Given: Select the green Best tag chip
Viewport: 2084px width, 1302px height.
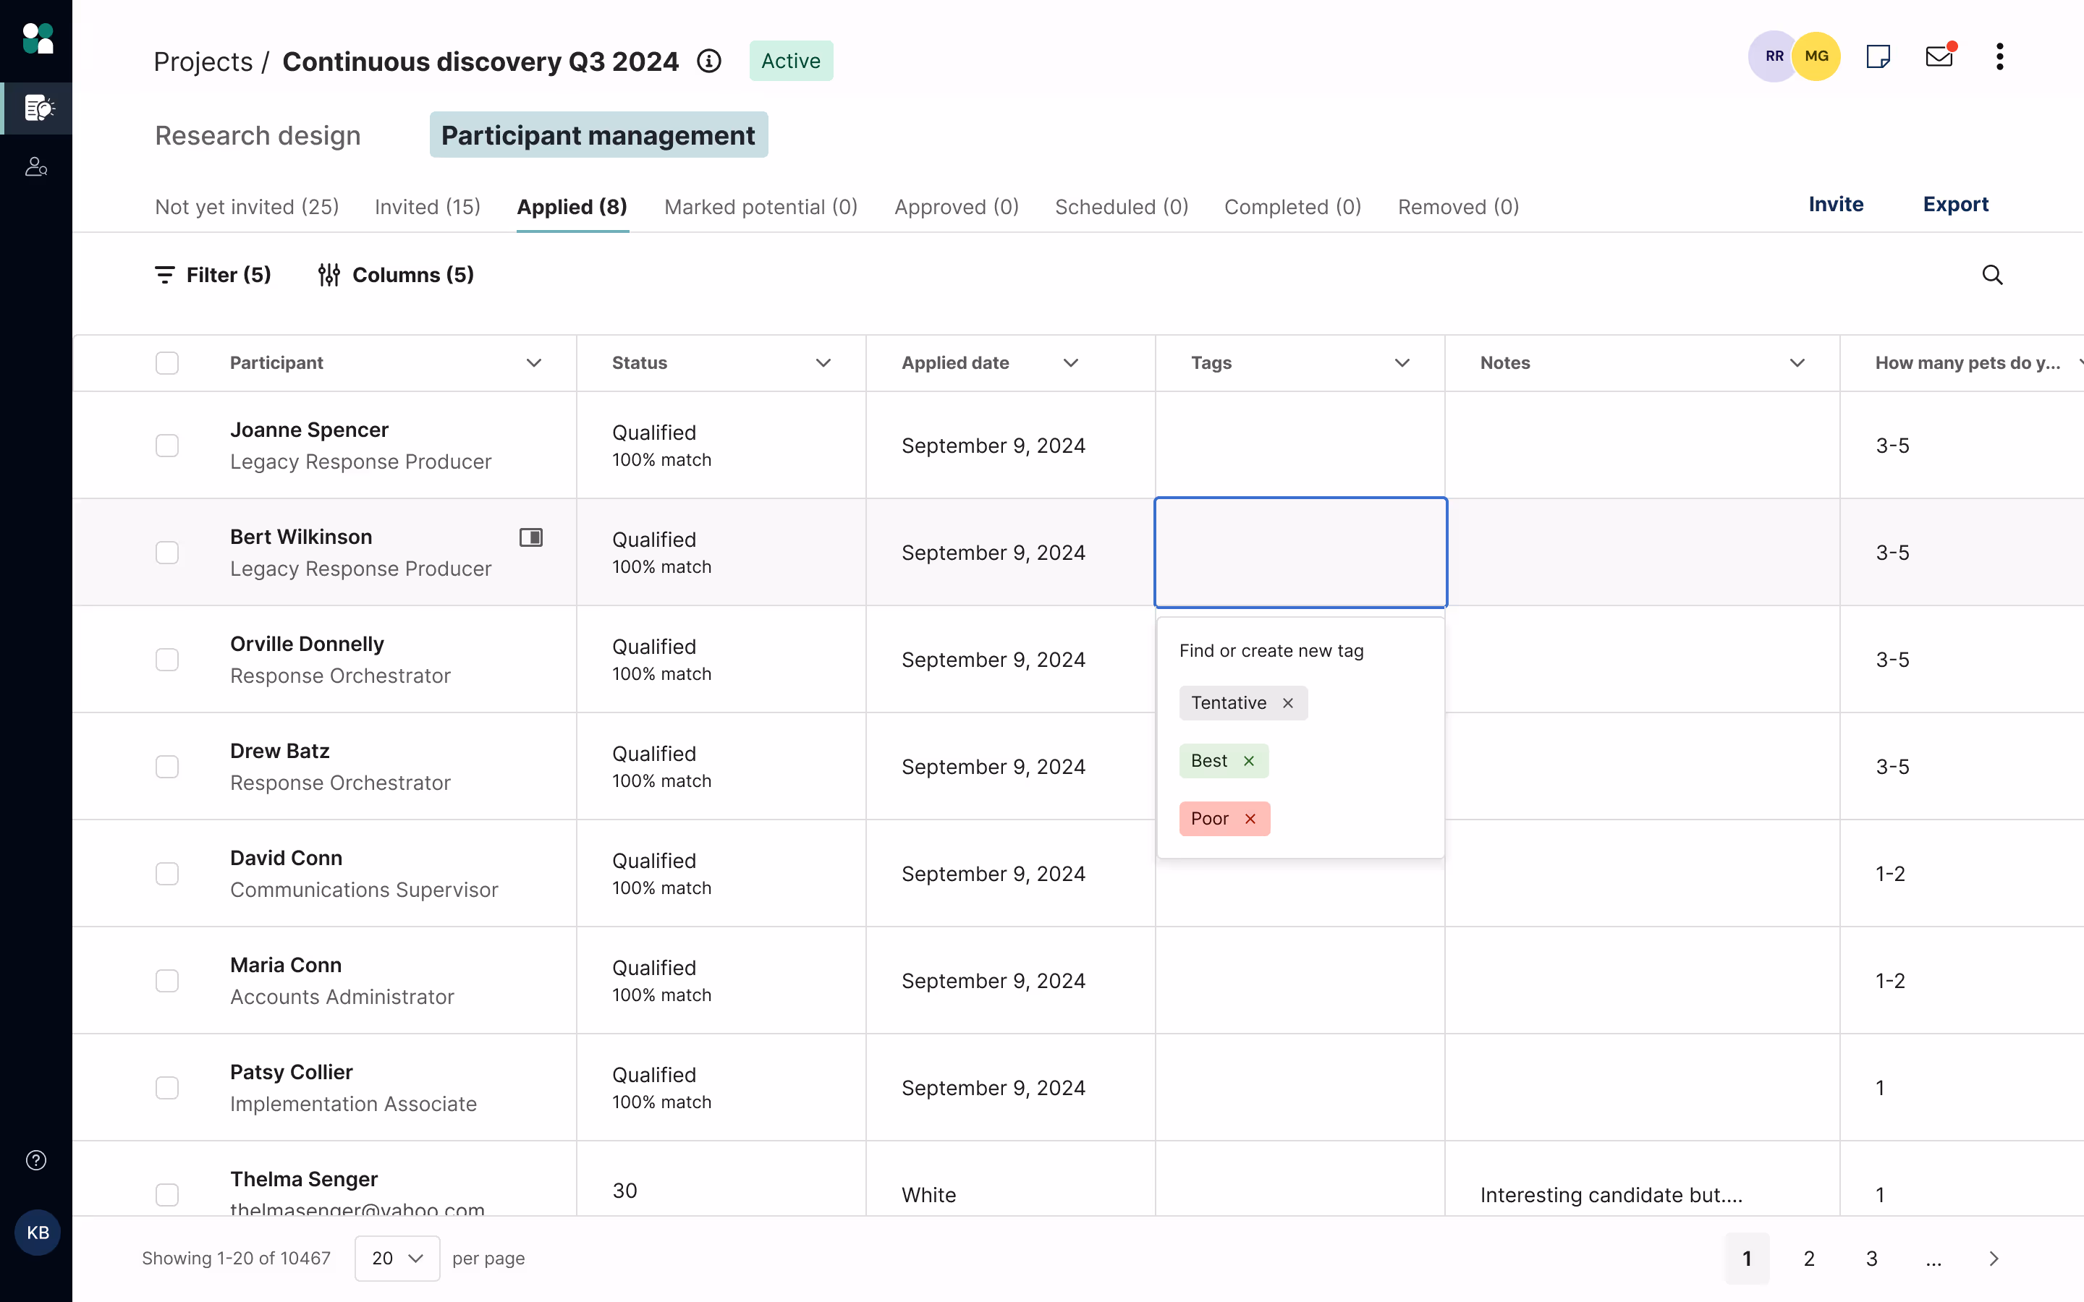Looking at the screenshot, I should click(x=1209, y=761).
